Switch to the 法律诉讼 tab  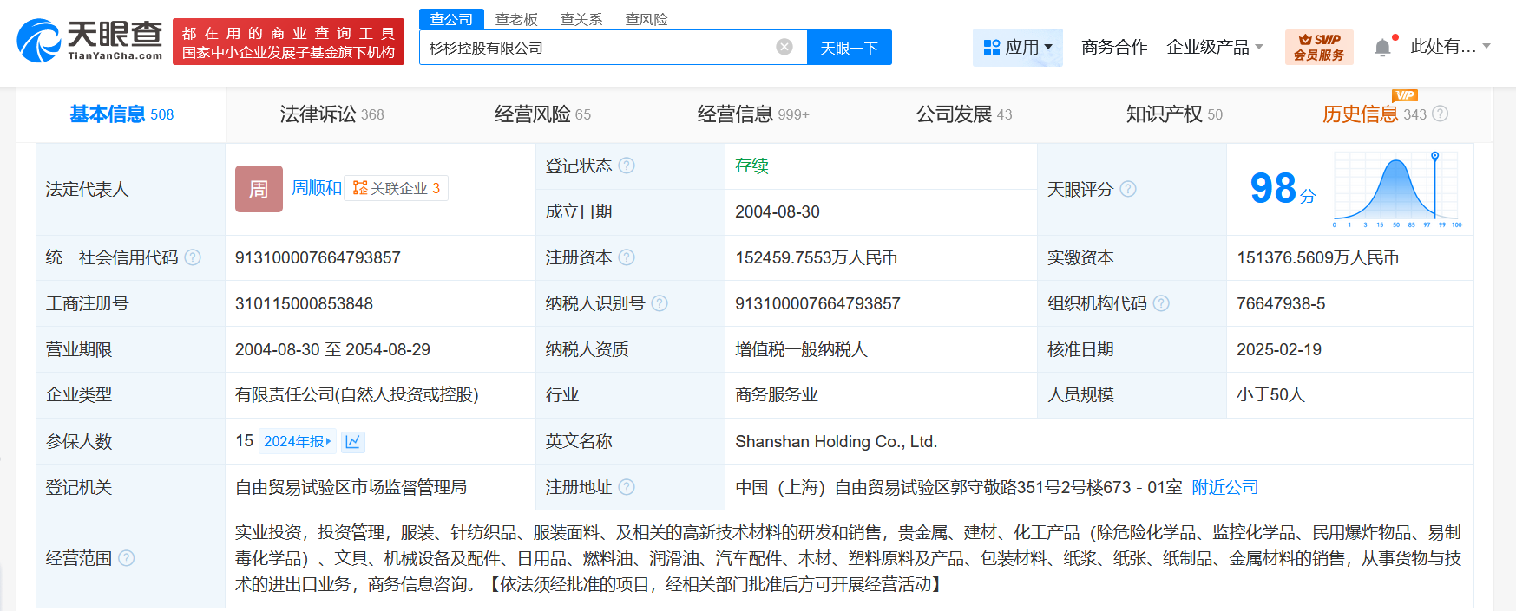[331, 114]
